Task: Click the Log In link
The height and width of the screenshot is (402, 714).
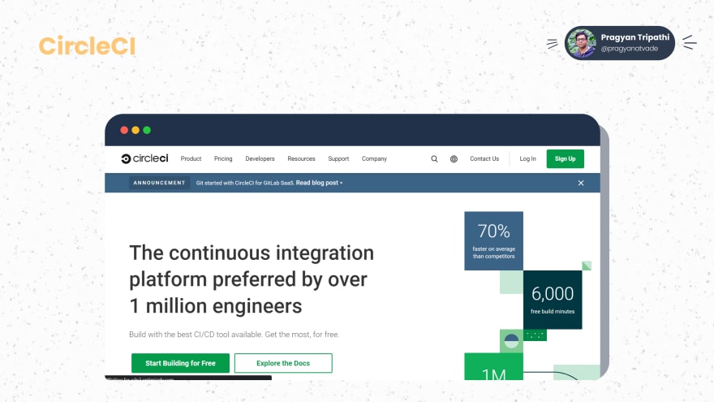Action: pyautogui.click(x=527, y=158)
